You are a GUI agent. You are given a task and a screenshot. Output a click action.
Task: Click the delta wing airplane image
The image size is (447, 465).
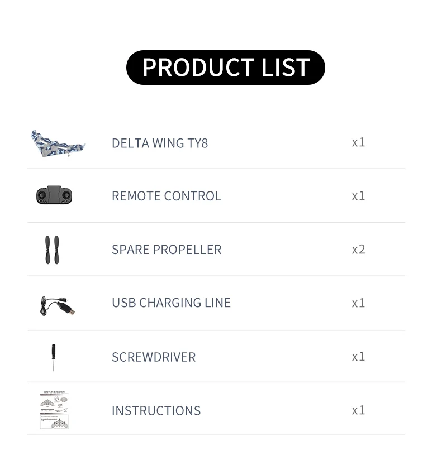pos(58,143)
